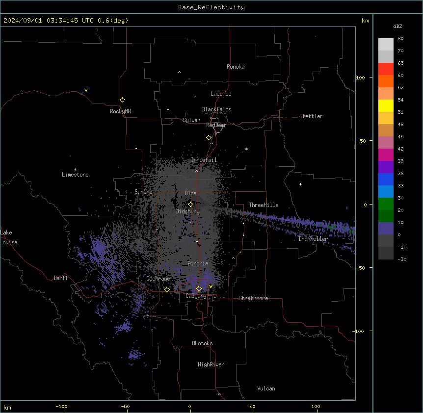Click the white cross marker west of Drumheller
The height and width of the screenshot is (413, 423).
coord(300,184)
